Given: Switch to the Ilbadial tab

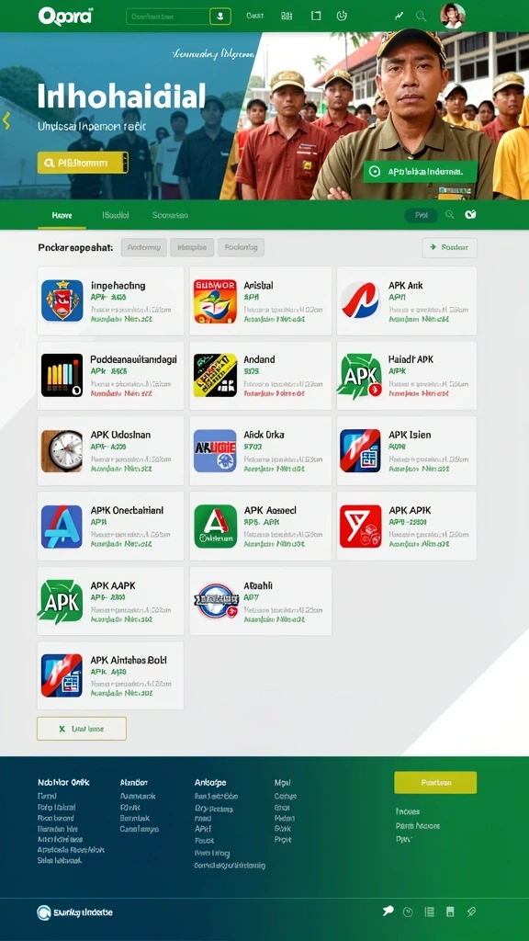Looking at the screenshot, I should (116, 215).
